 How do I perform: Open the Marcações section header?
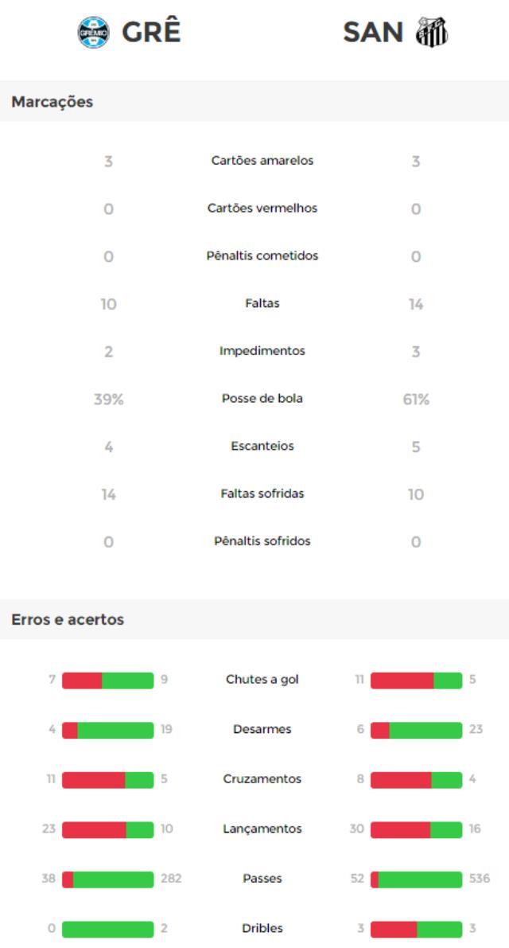254,102
